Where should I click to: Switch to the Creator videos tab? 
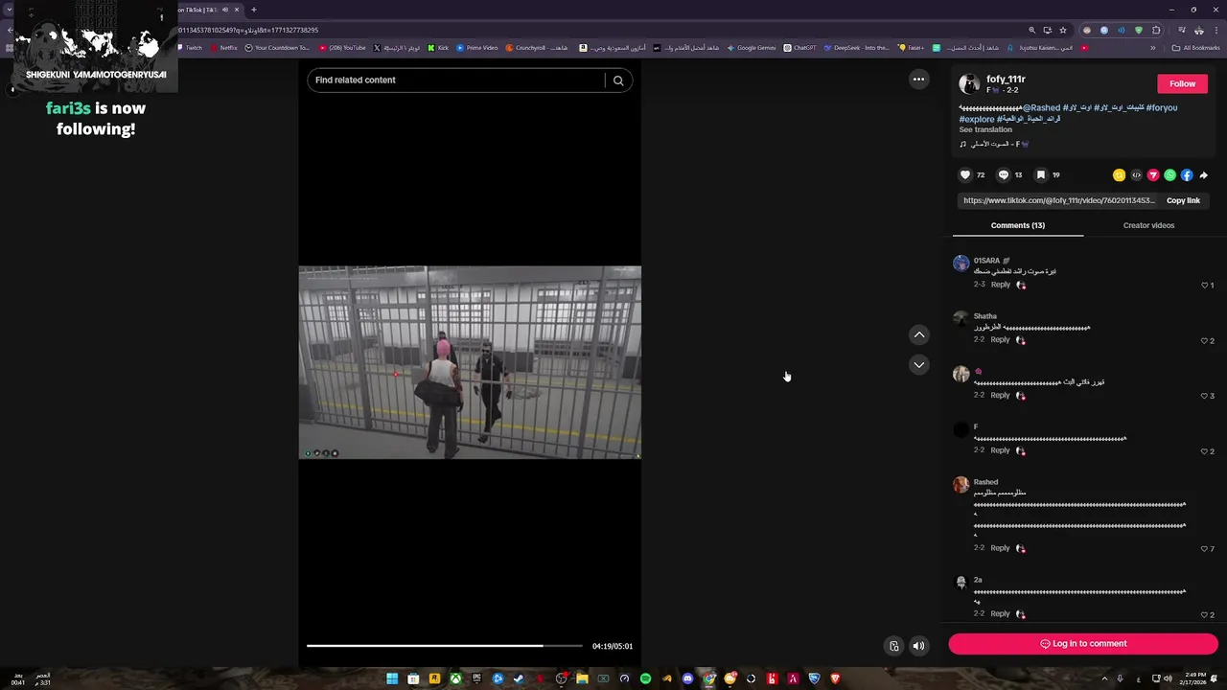coord(1148,225)
